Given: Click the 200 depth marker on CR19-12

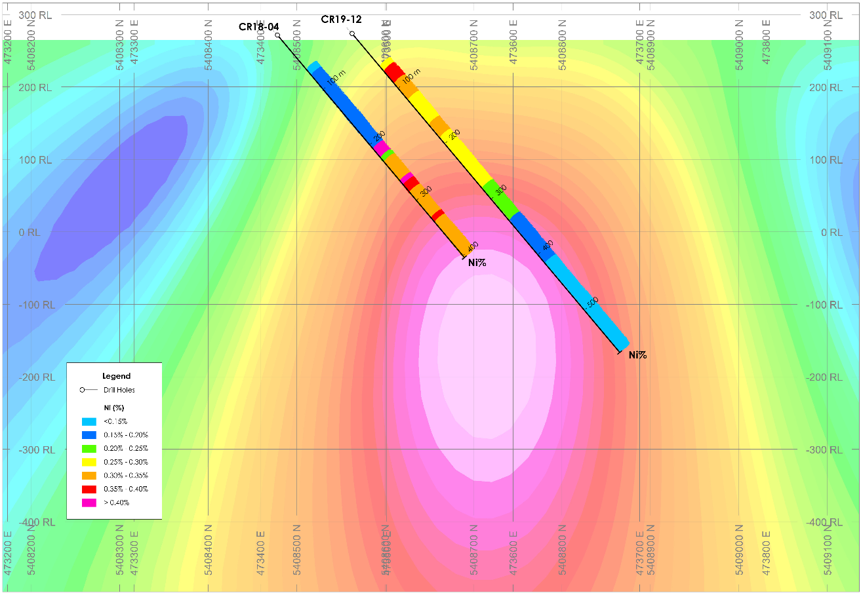Looking at the screenshot, I should click(x=454, y=134).
